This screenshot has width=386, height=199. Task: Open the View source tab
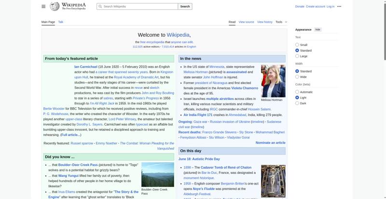pos(246,22)
